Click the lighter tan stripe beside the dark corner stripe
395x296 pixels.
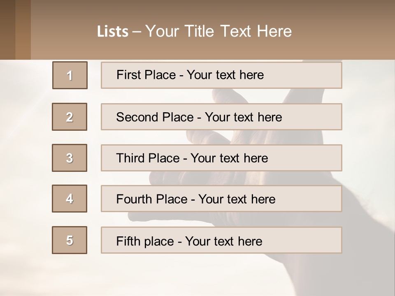tap(23, 30)
